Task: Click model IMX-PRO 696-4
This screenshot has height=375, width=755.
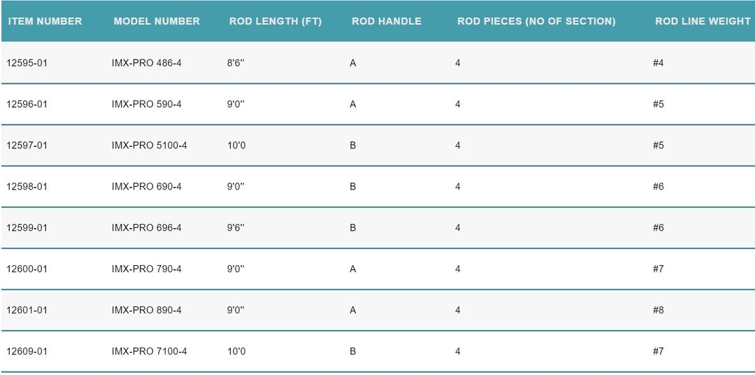Action: [x=147, y=228]
